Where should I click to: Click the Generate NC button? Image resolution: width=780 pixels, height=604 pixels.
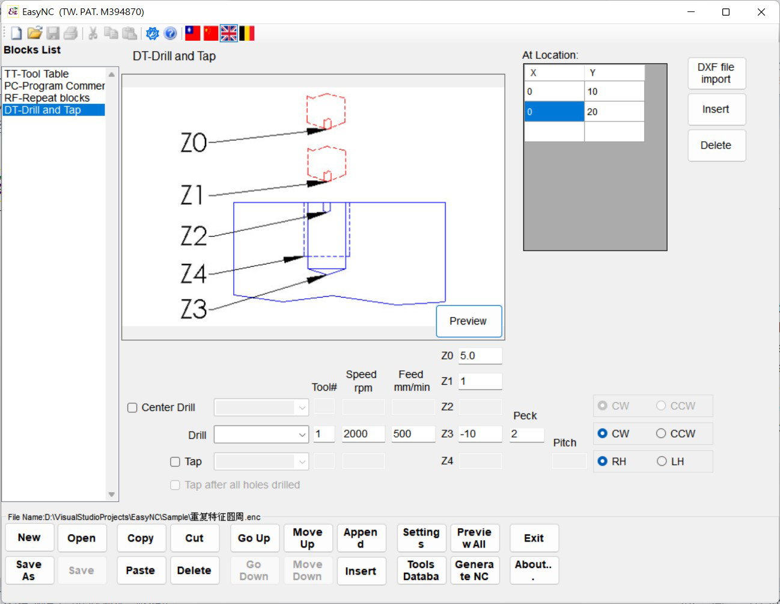coord(475,570)
